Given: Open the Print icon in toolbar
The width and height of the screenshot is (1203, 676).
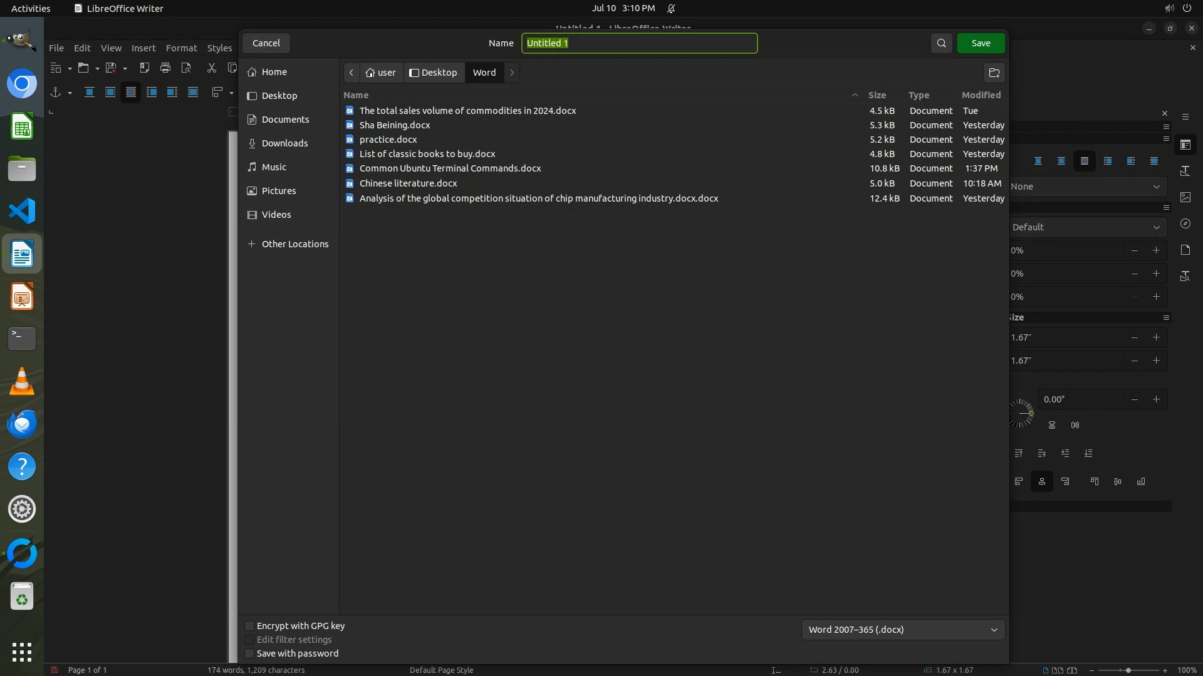Looking at the screenshot, I should (x=165, y=68).
